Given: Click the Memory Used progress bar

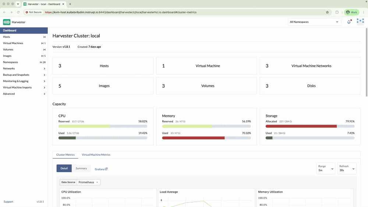Looking at the screenshot, I should tap(206, 138).
